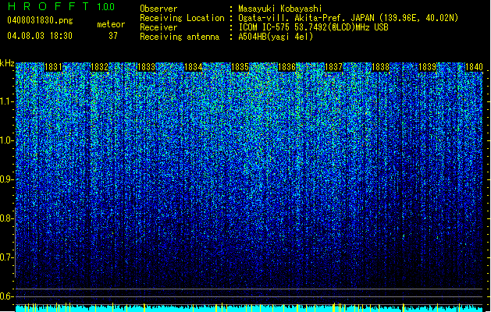Click the 0.7 kHz axis label
Screen dimensions: 491x312
click(7, 257)
